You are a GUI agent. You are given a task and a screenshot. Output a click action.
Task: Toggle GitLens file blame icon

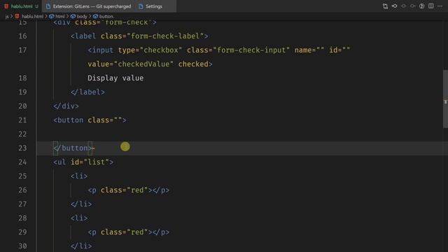[394, 6]
